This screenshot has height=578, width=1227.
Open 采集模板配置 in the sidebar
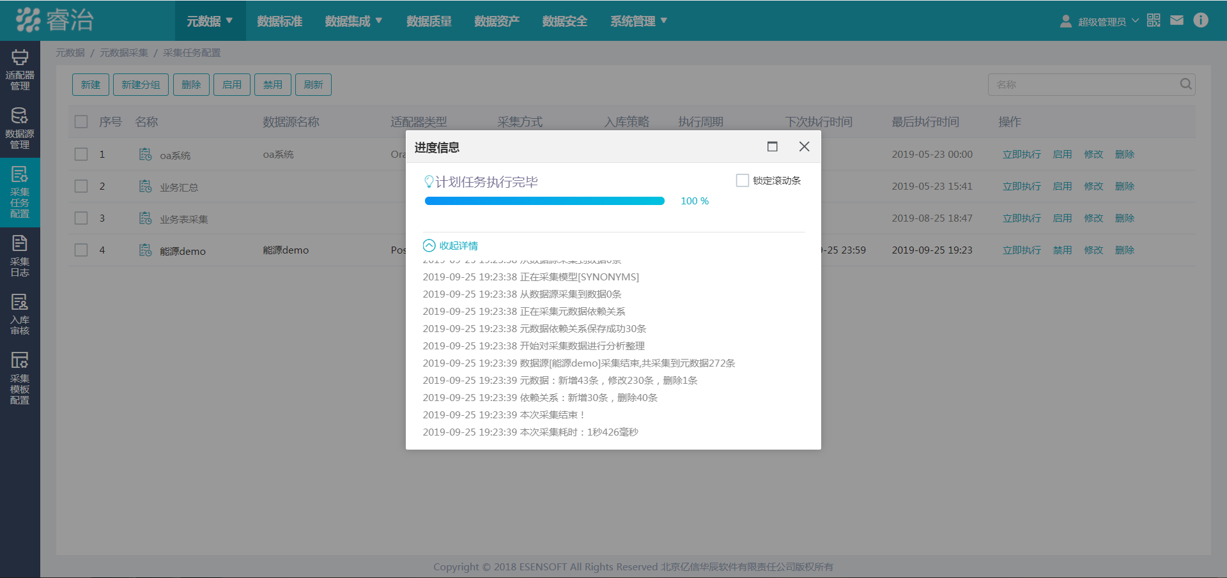[20, 377]
